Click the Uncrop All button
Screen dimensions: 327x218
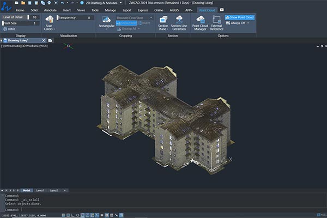pos(126,29)
